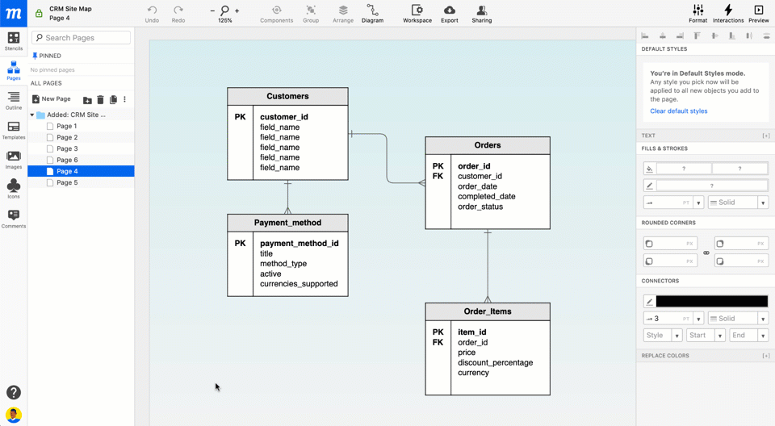This screenshot has width=775, height=426.
Task: Open the connector End arrow dropdown
Action: pos(750,336)
